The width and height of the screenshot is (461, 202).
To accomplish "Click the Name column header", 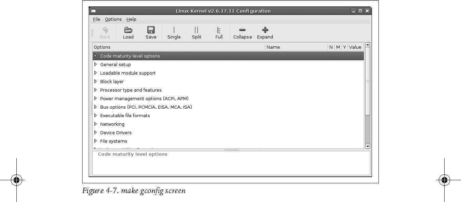I will pyautogui.click(x=296, y=47).
